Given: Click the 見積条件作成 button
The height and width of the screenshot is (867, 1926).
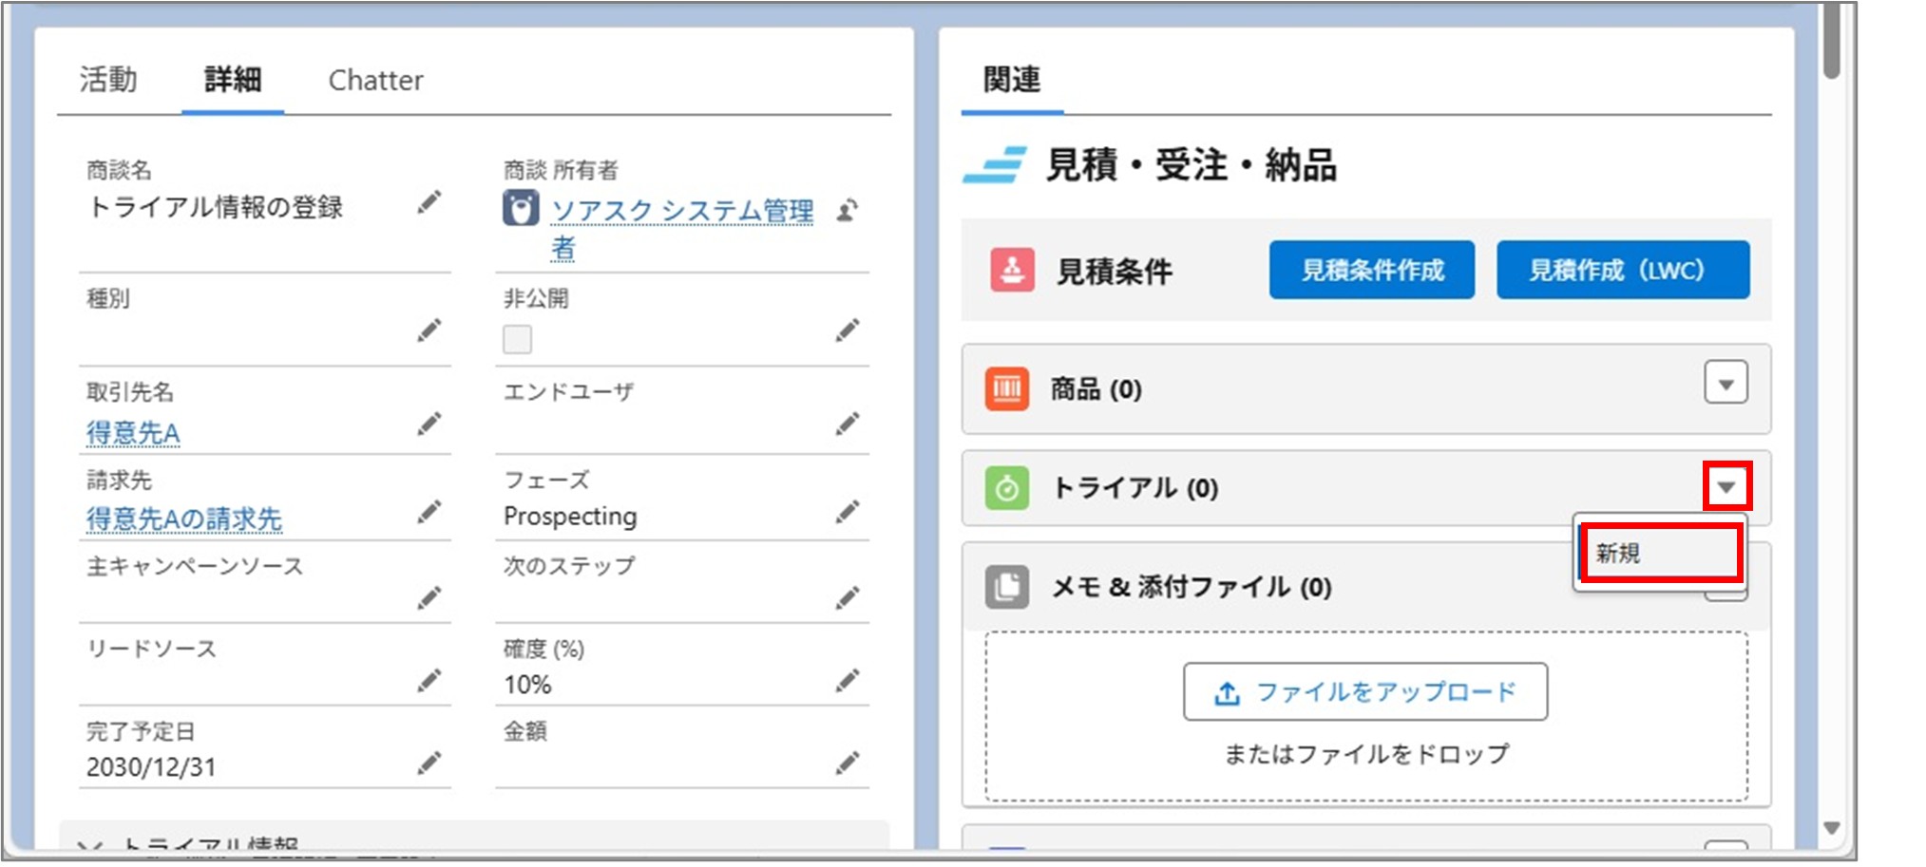Looking at the screenshot, I should pos(1372,270).
